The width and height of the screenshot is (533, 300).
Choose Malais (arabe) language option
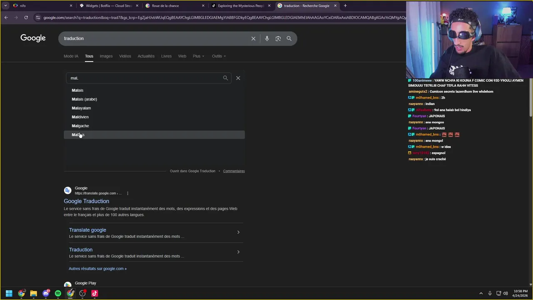(x=154, y=99)
